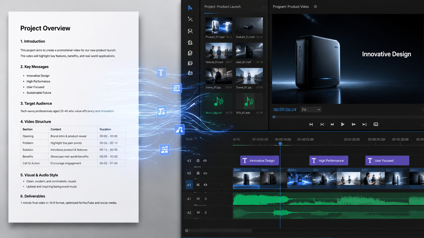
Task: Click the floating music note icon
Action: pos(180,129)
